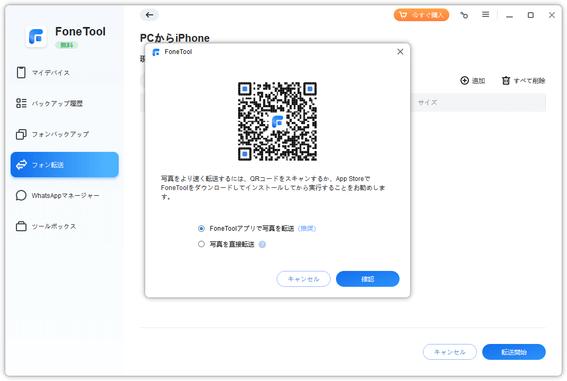Select FoneToolアプリで写真を転送 radio option
This screenshot has height=381, width=567.
(x=201, y=229)
